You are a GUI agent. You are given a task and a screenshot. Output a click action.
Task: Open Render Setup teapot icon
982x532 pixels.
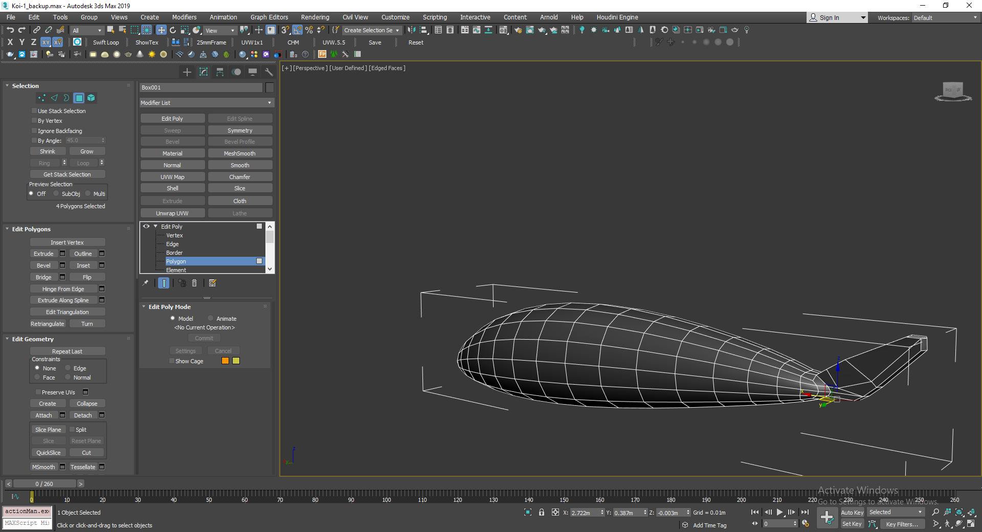[518, 30]
